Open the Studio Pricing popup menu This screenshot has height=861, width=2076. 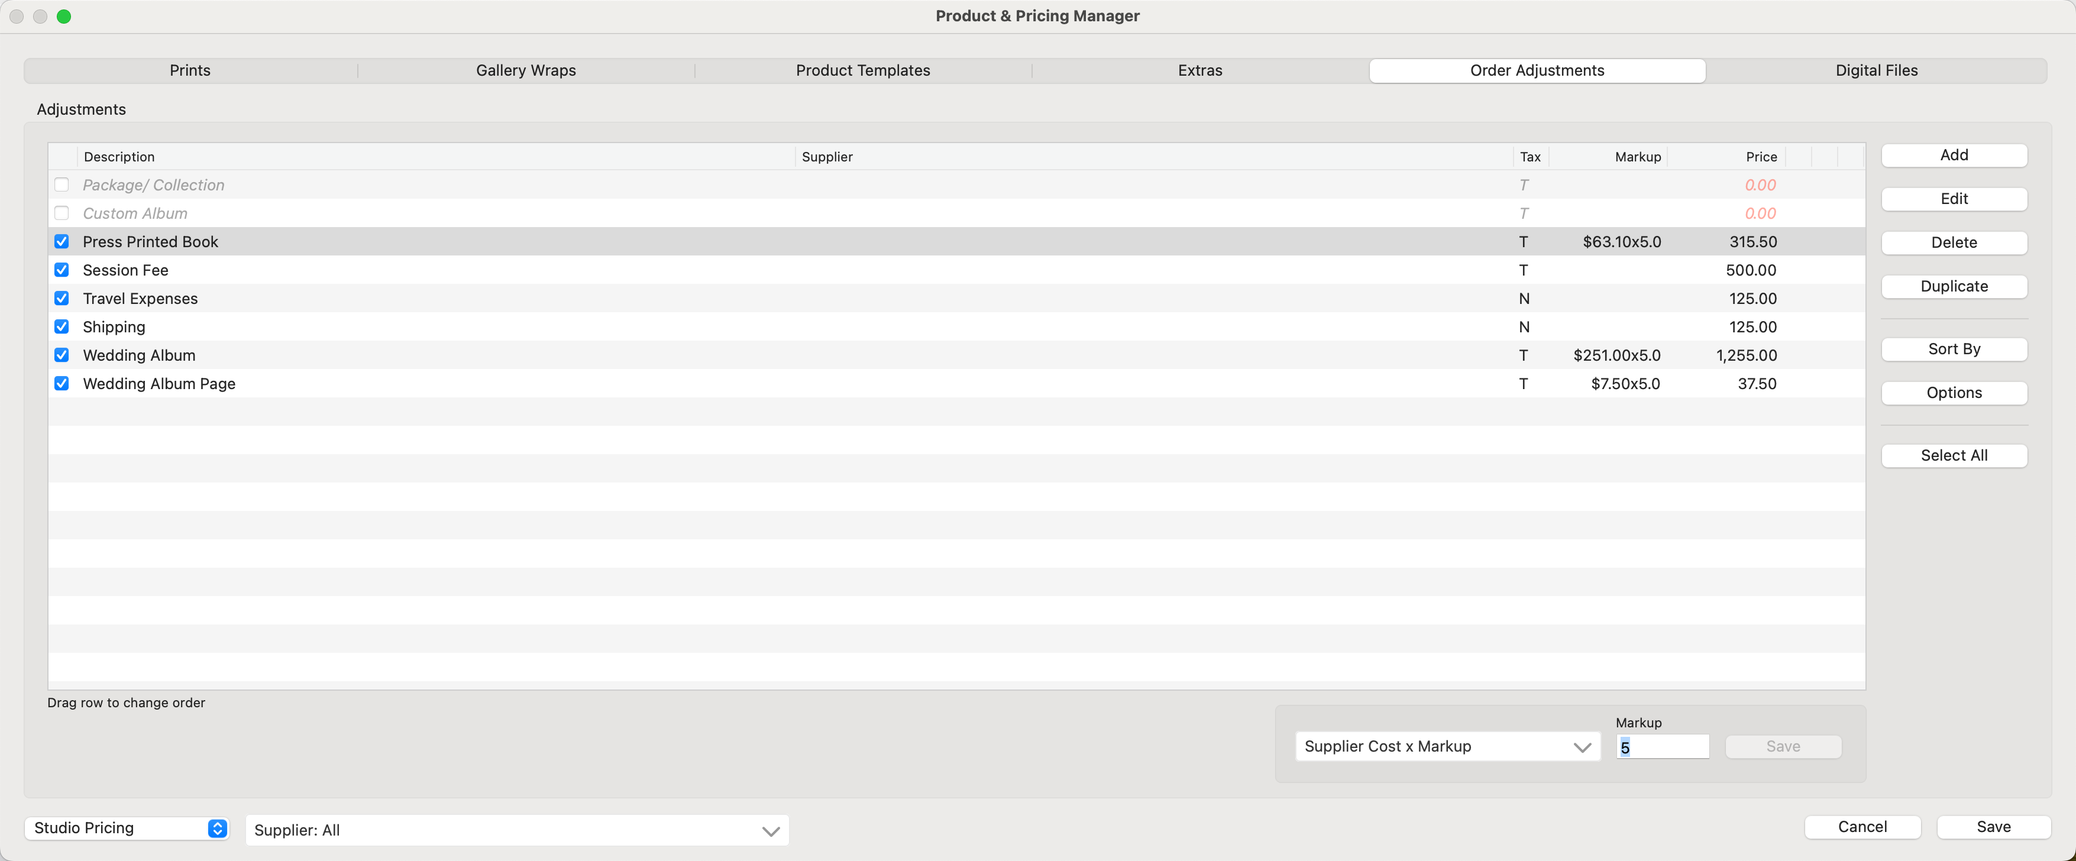[127, 828]
